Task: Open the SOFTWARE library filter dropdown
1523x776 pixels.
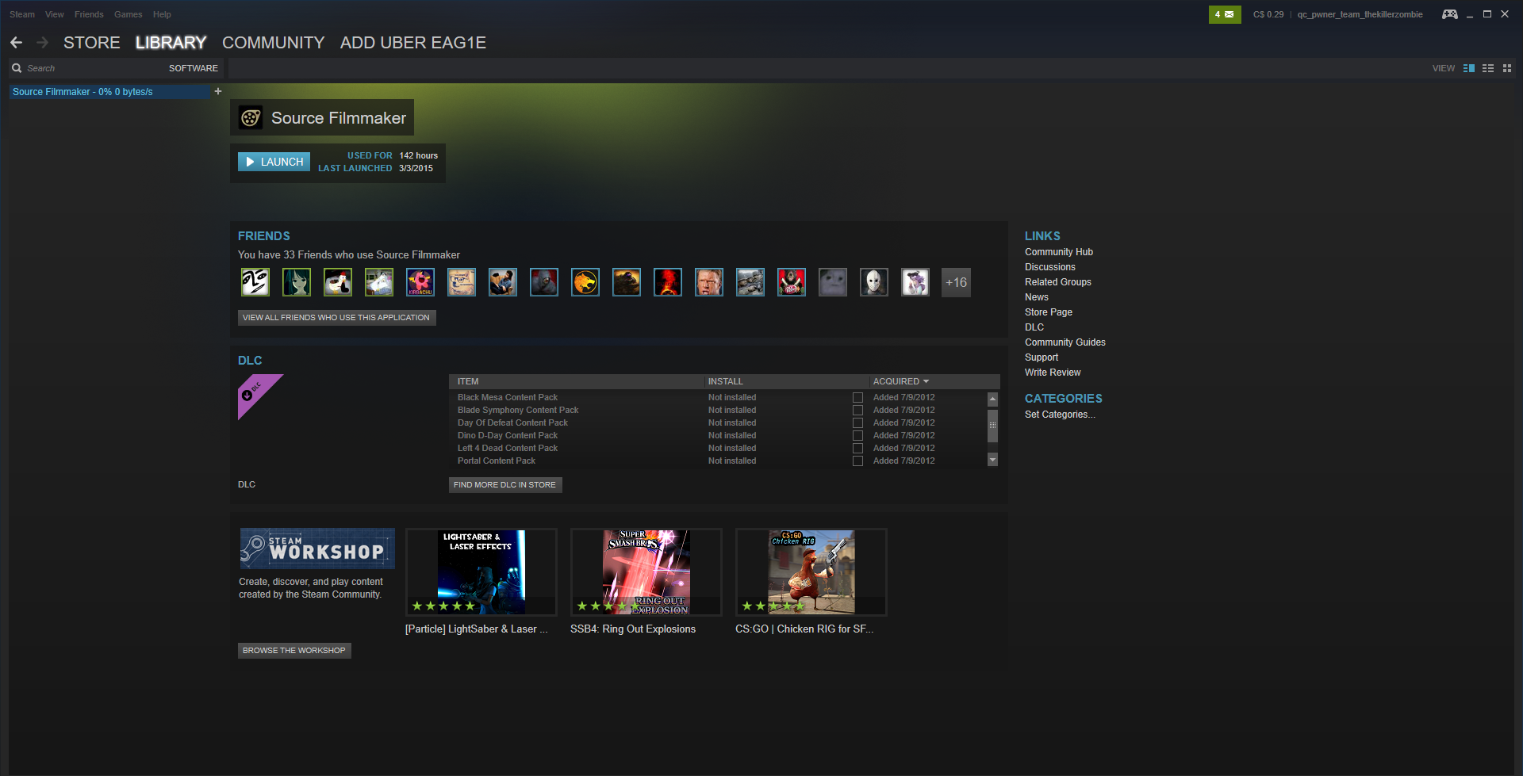Action: point(194,68)
